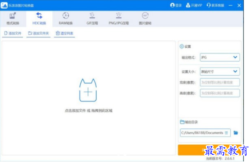Viewport: 252px width, 163px height.
Task: Expand the size setting 原始尺寸 dropdown
Action: (x=220, y=71)
